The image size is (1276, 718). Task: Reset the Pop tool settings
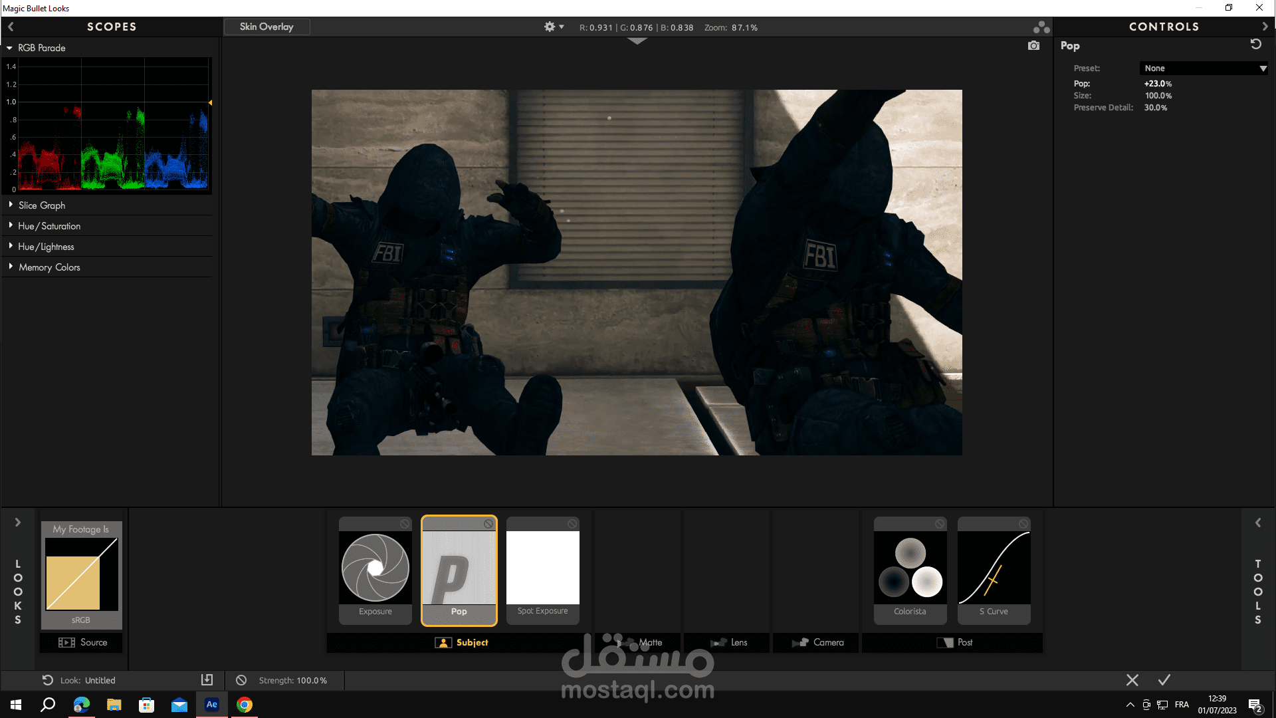(1255, 45)
